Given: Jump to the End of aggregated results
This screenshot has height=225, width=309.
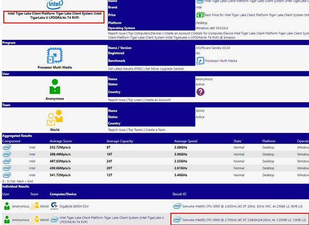Looking at the screenshot, I should 30,181.
